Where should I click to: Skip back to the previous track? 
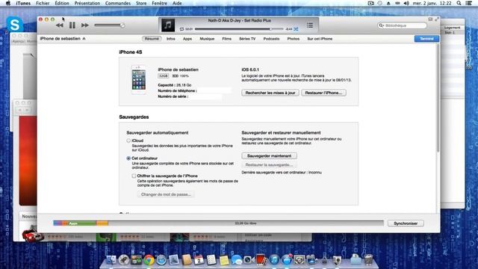[x=60, y=25]
